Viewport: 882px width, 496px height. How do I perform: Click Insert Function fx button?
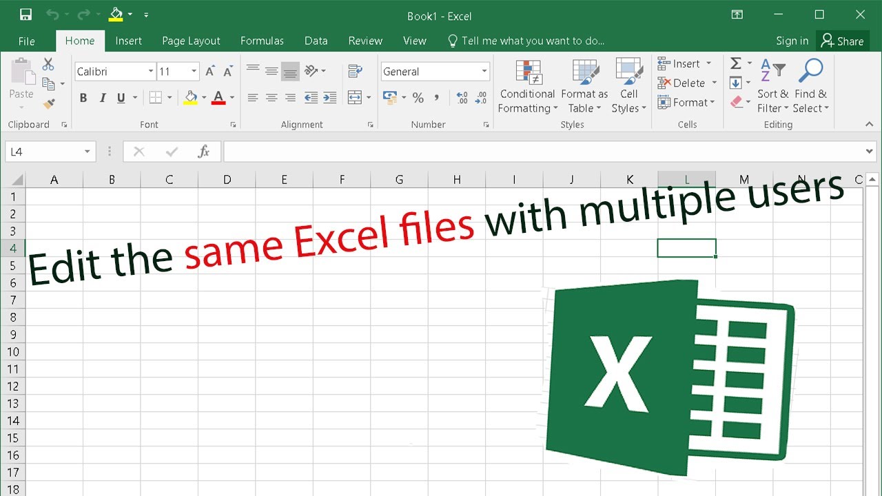click(203, 152)
